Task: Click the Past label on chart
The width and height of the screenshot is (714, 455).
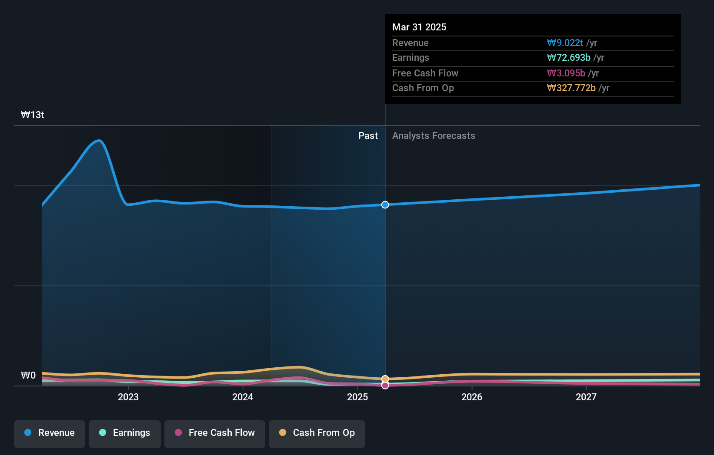Action: point(368,135)
